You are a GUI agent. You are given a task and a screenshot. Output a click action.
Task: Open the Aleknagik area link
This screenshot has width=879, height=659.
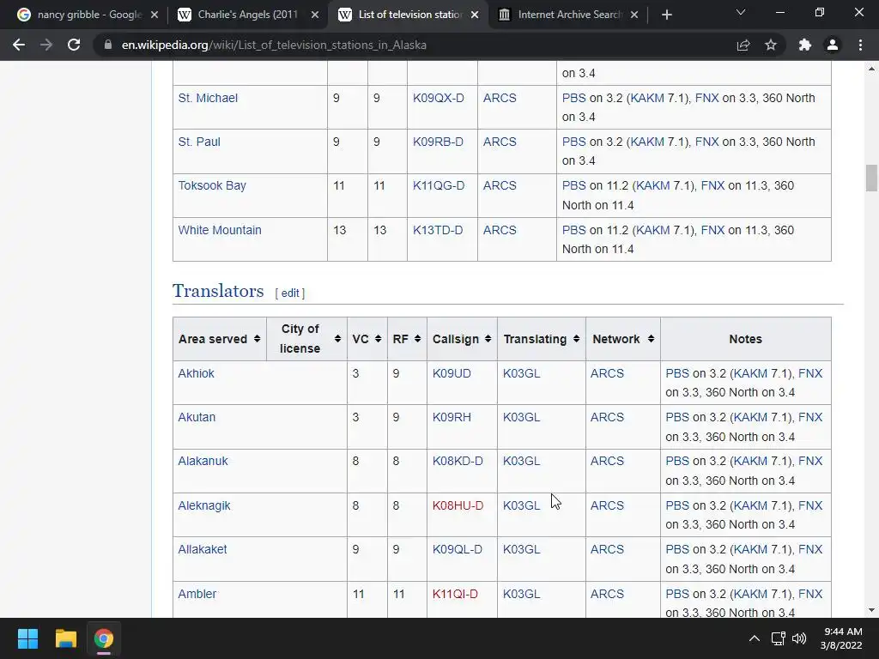[x=204, y=505]
